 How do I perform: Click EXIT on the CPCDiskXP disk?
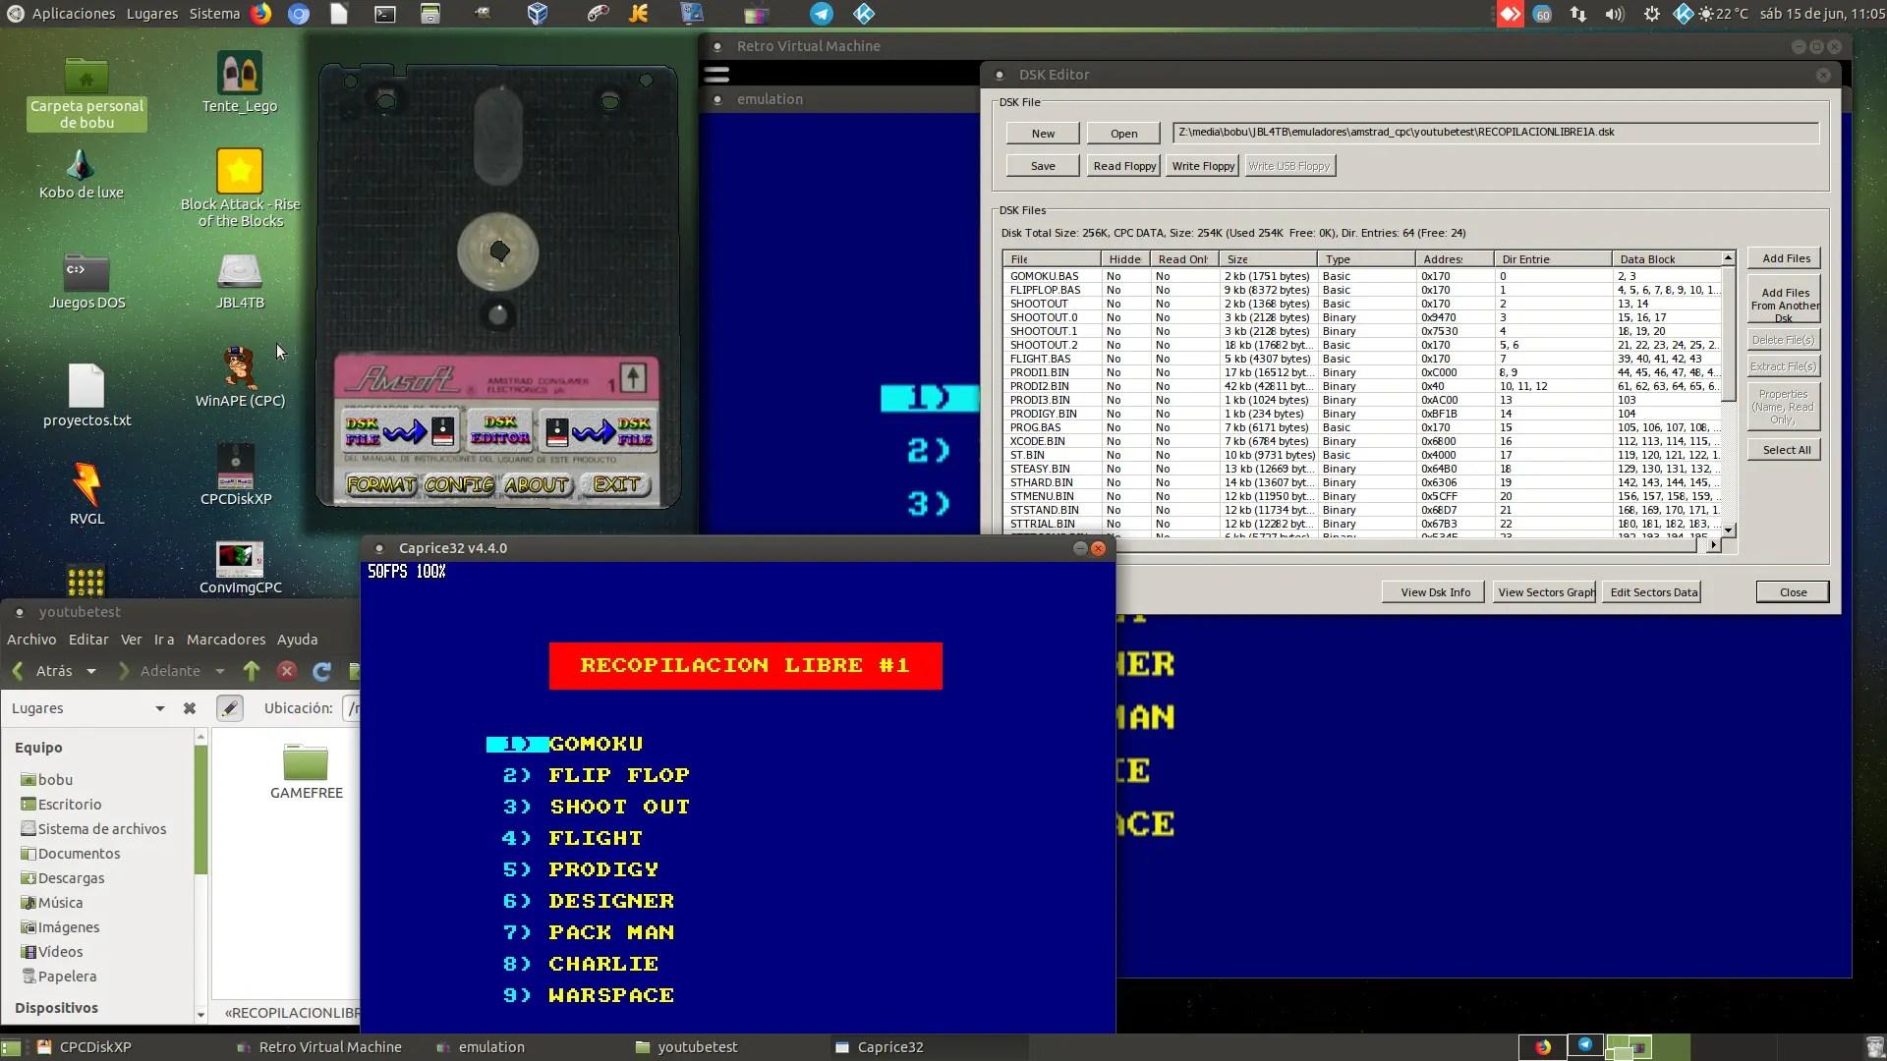pos(616,484)
